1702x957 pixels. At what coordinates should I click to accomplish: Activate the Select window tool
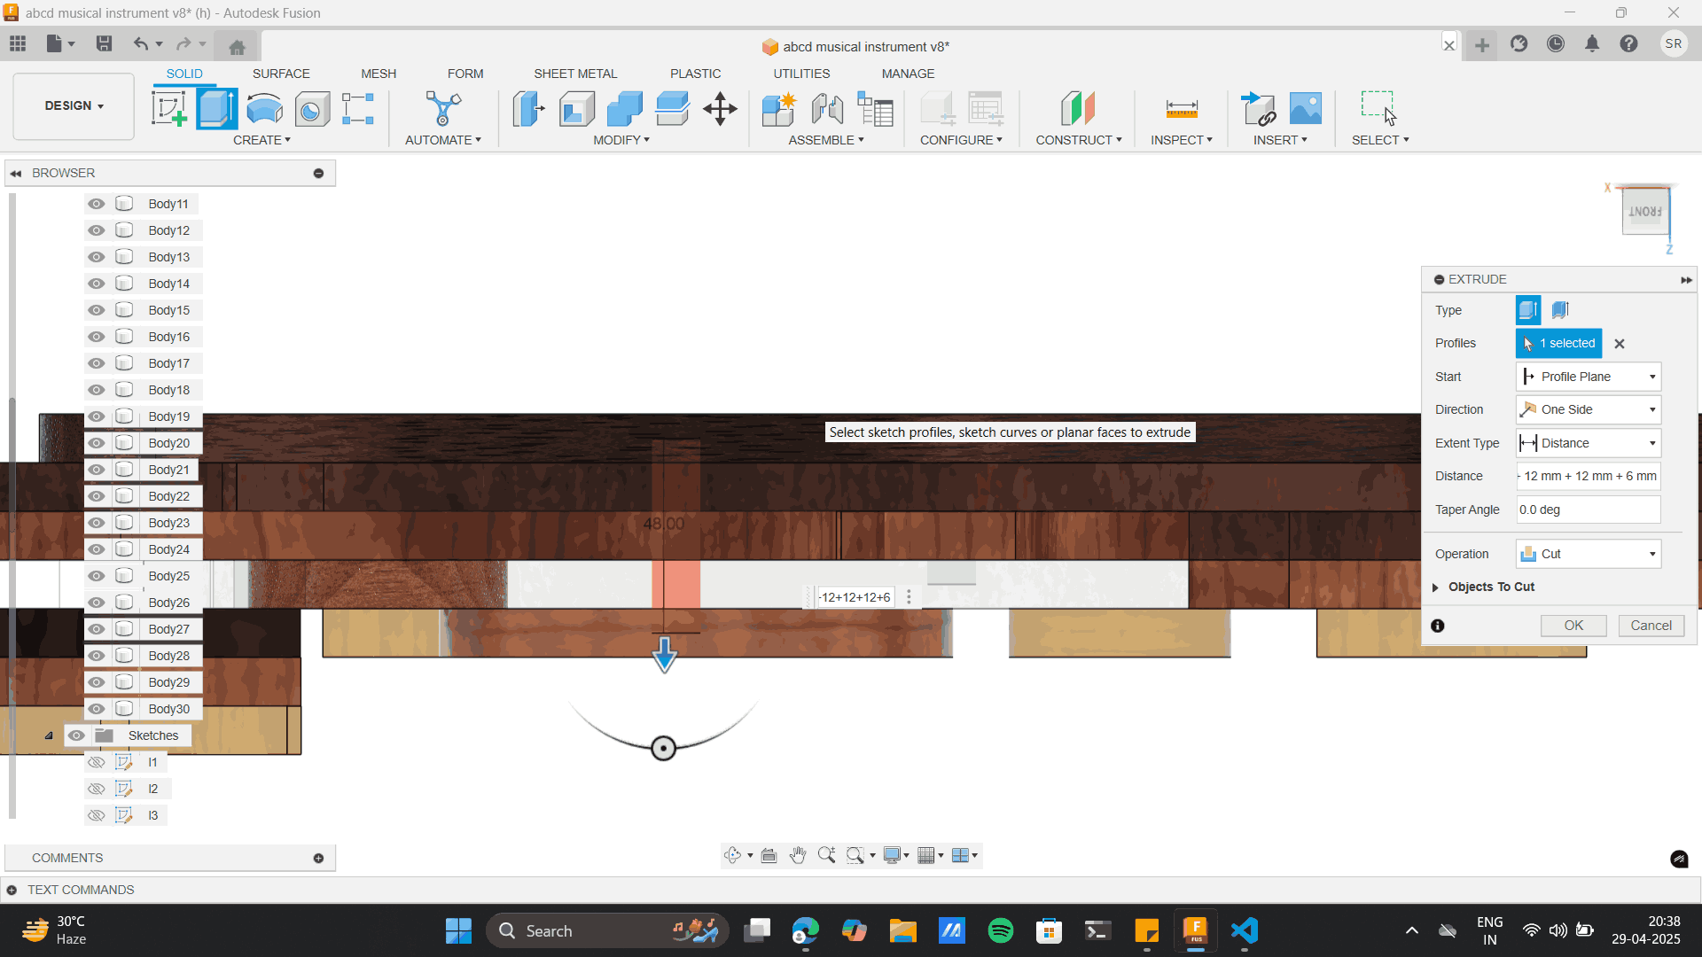[x=1379, y=109]
